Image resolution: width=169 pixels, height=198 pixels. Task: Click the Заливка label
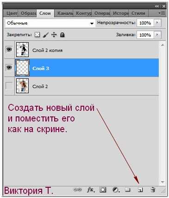coord(125,35)
